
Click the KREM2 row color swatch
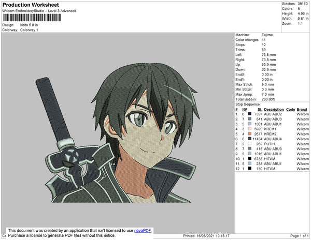(250, 134)
